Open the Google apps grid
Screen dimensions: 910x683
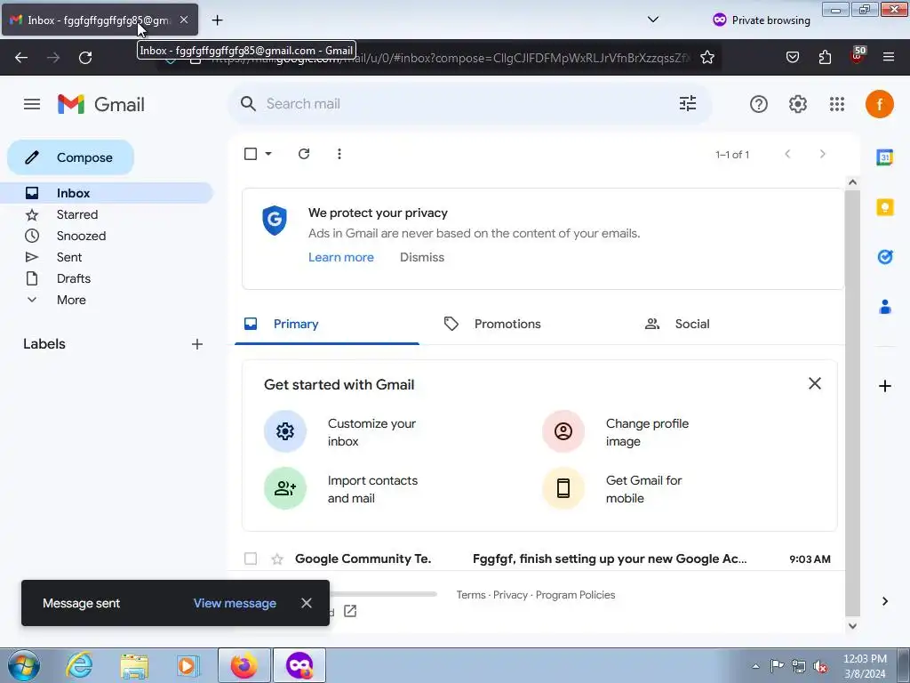point(837,104)
